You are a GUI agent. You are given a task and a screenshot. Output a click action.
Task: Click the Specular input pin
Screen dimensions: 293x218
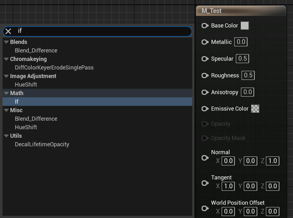205,59
